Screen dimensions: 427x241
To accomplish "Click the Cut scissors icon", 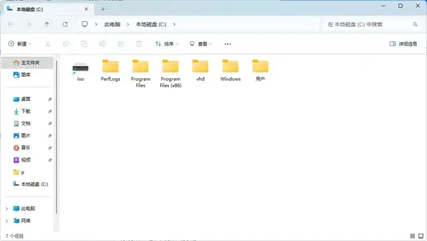I will [x=48, y=43].
